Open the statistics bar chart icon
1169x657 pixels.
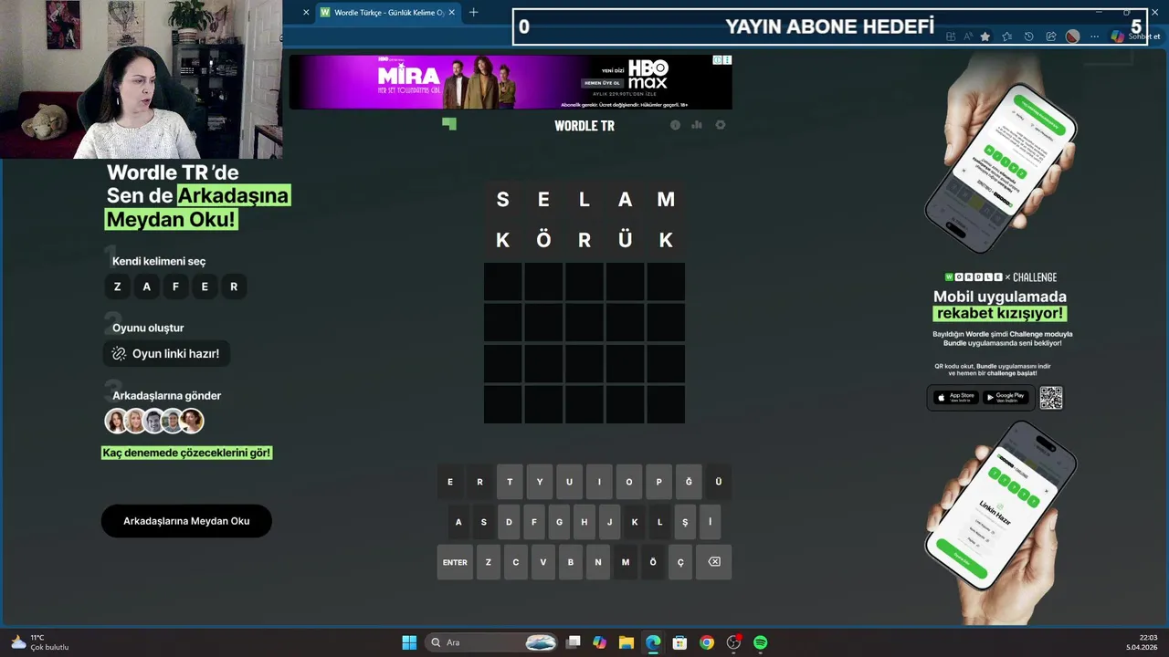(697, 125)
